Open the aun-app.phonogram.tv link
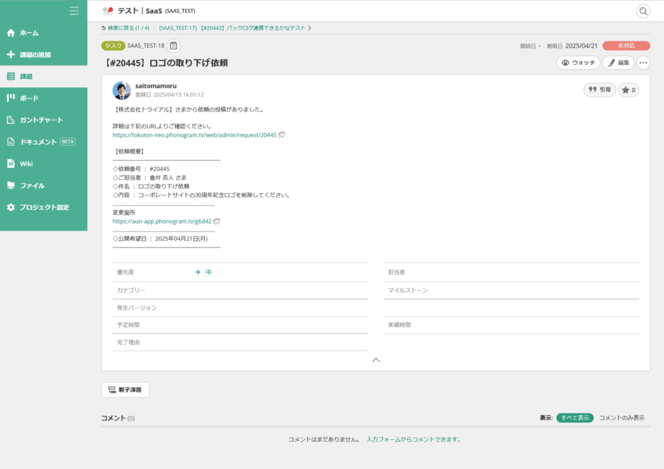The image size is (664, 469). (x=161, y=221)
